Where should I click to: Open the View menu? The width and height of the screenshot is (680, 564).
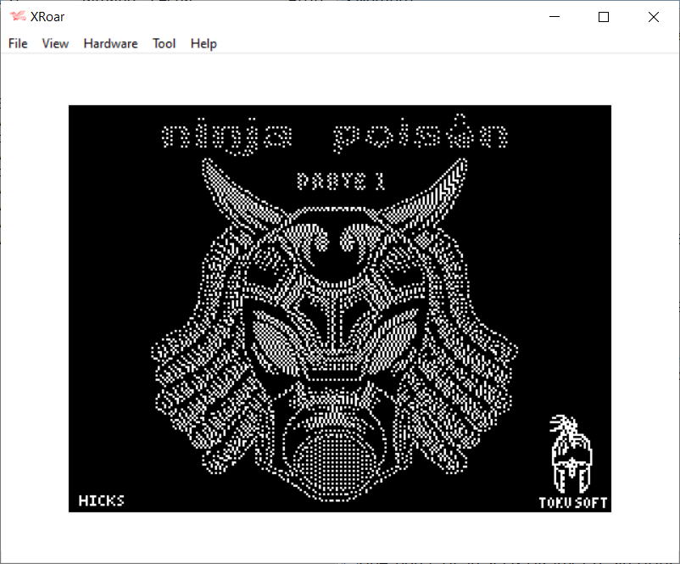tap(55, 43)
